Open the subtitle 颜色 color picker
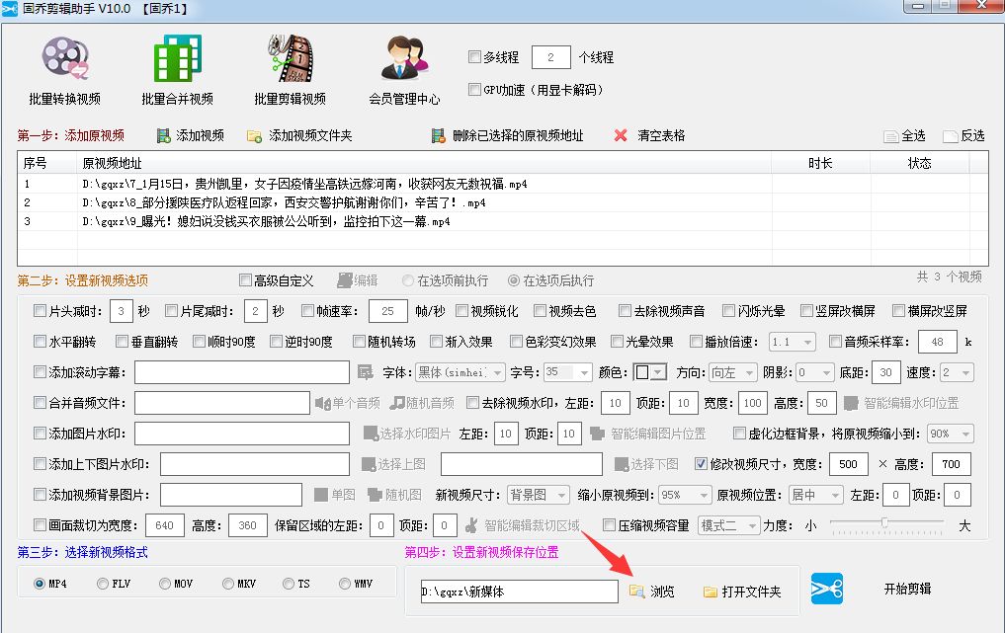The height and width of the screenshot is (633, 1005). [649, 372]
